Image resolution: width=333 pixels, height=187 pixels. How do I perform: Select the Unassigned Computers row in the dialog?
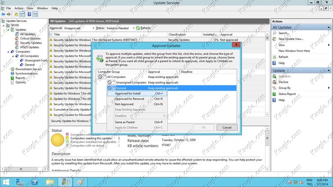(x=166, y=83)
